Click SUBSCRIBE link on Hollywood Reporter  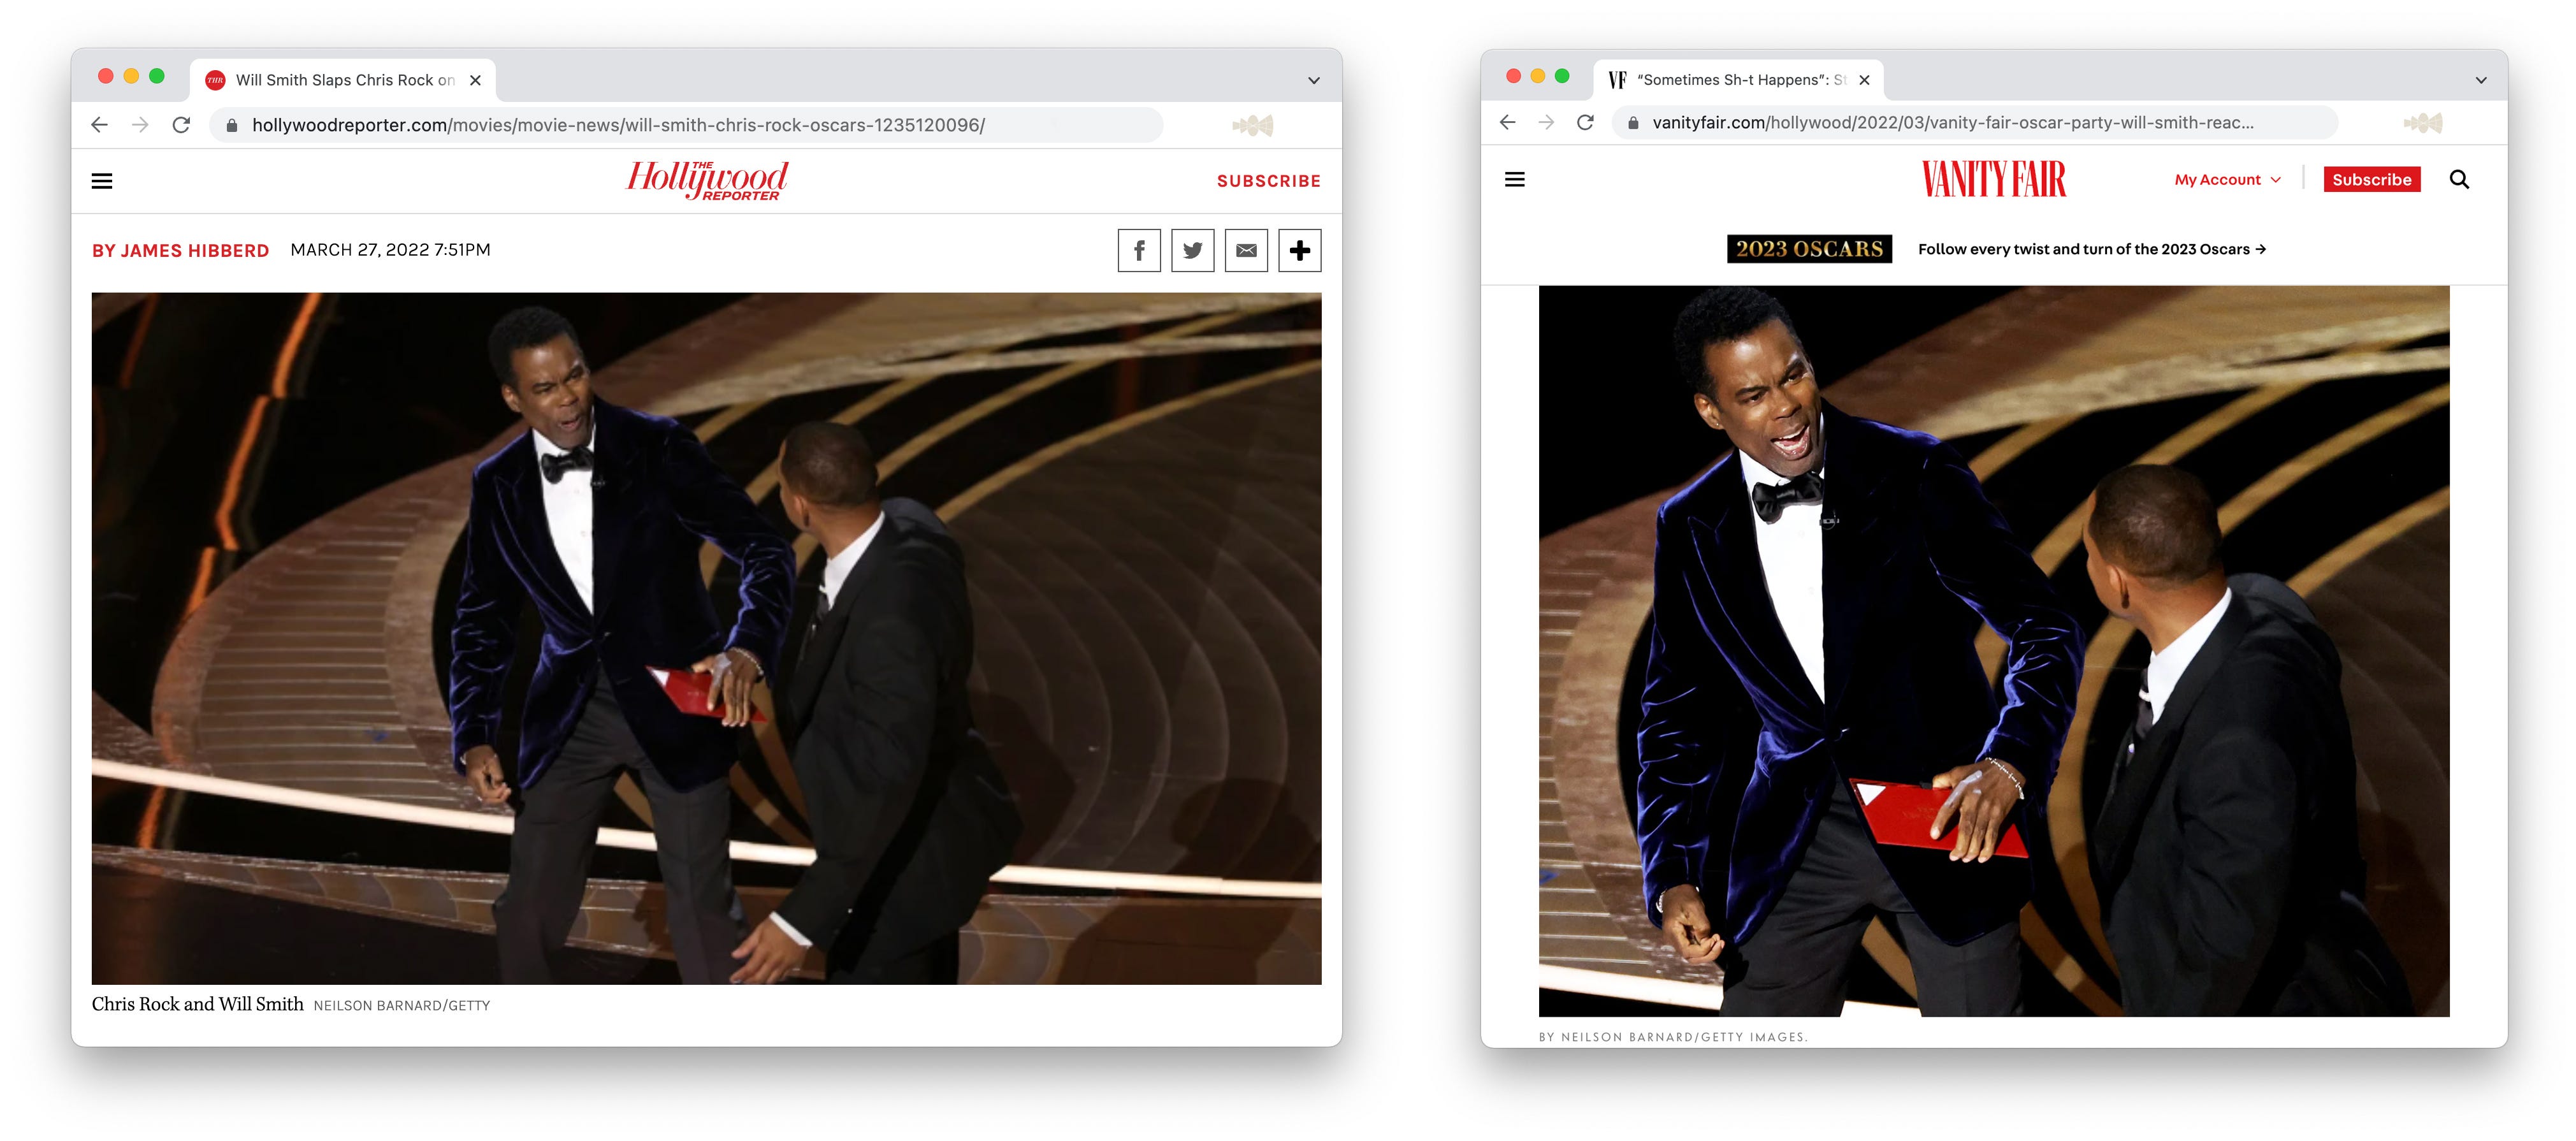(1269, 181)
